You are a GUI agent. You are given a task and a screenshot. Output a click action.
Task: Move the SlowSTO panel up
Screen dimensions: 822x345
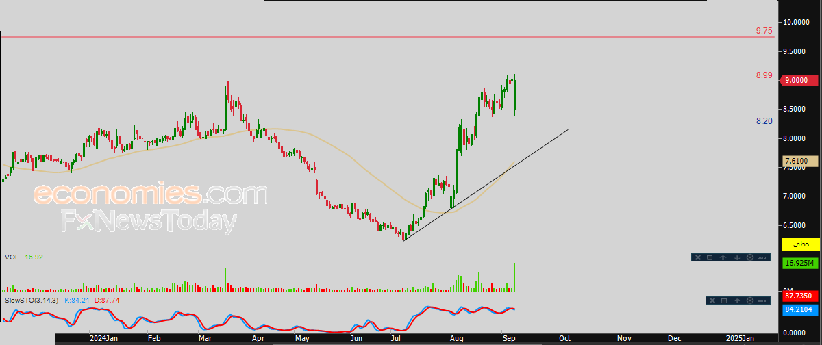737,301
